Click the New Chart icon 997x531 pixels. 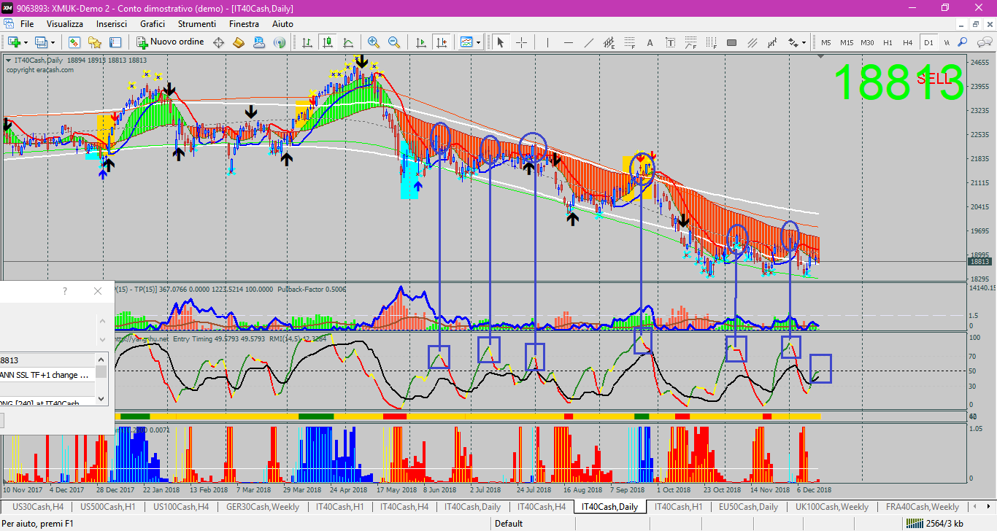(15, 42)
